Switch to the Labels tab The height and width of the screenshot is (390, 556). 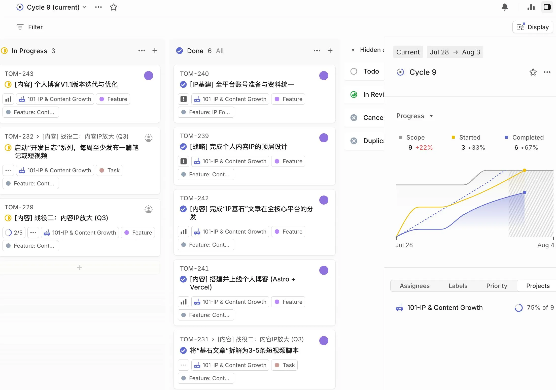click(x=458, y=286)
